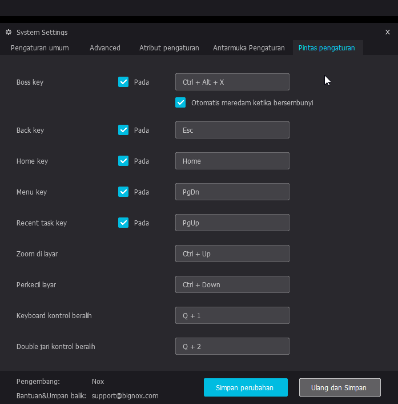This screenshot has height=404, width=398.
Task: Switch to the Advanced tab
Action: pos(105,48)
